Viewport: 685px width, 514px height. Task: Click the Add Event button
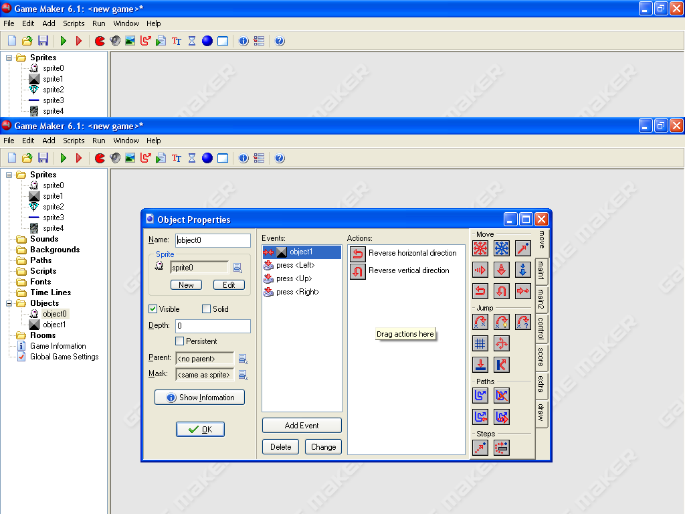[302, 425]
